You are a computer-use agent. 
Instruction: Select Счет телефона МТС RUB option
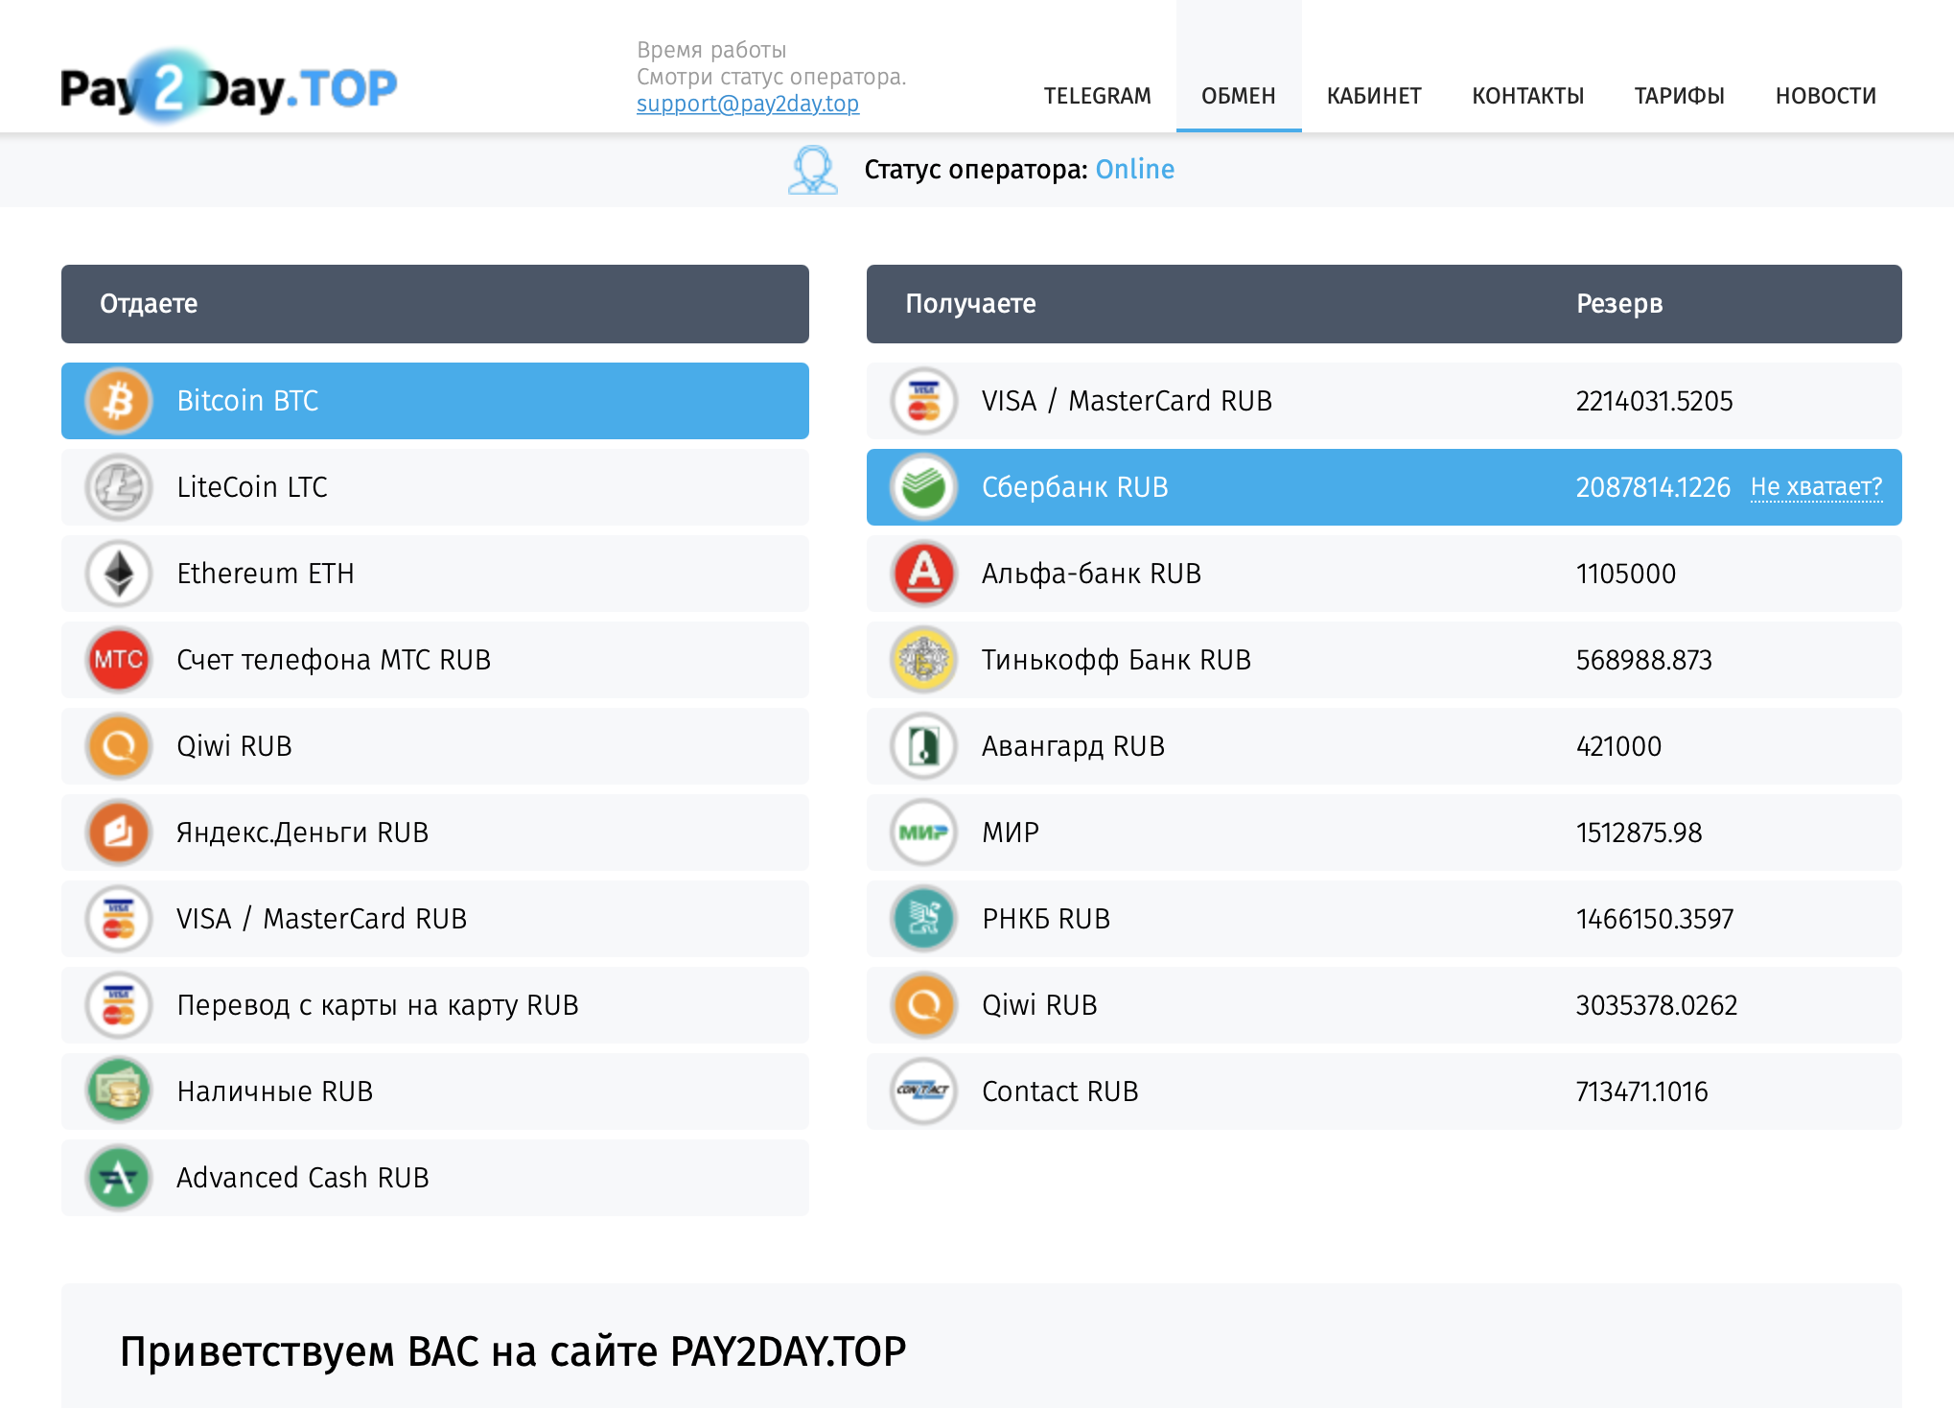pyautogui.click(x=435, y=660)
